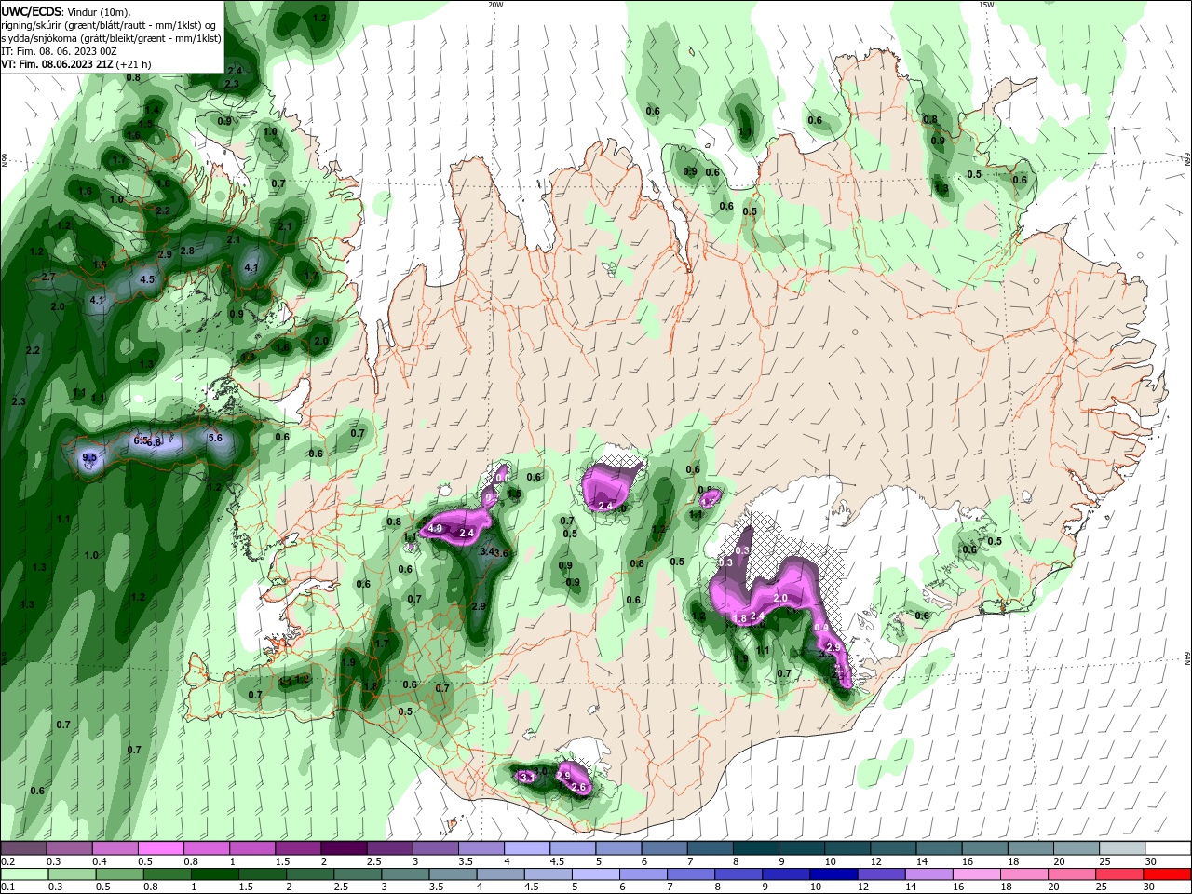The width and height of the screenshot is (1192, 894).
Task: Click the bright pink swatch in upper legend
Action: pyautogui.click(x=161, y=848)
